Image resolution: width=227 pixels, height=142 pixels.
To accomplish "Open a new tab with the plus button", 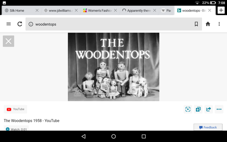I will pyautogui.click(x=221, y=10).
